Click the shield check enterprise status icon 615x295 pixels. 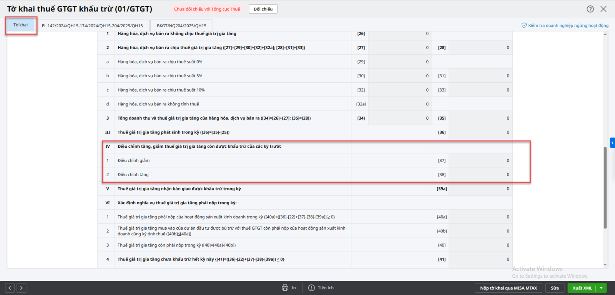(x=524, y=25)
